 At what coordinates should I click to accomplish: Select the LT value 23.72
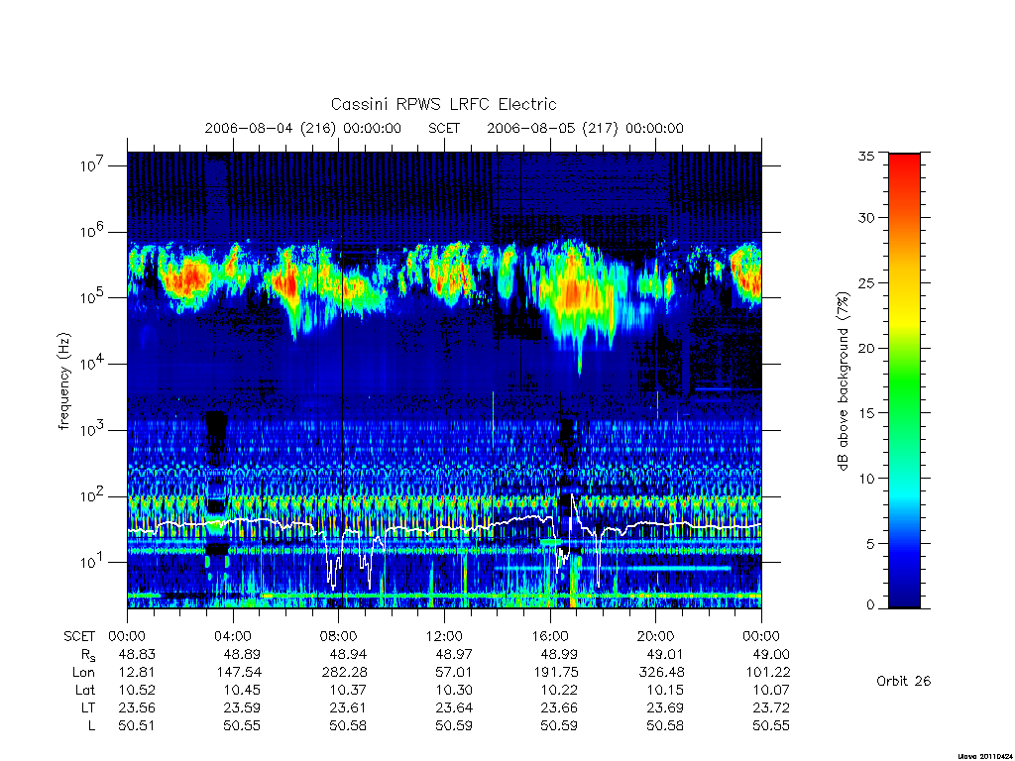[771, 707]
